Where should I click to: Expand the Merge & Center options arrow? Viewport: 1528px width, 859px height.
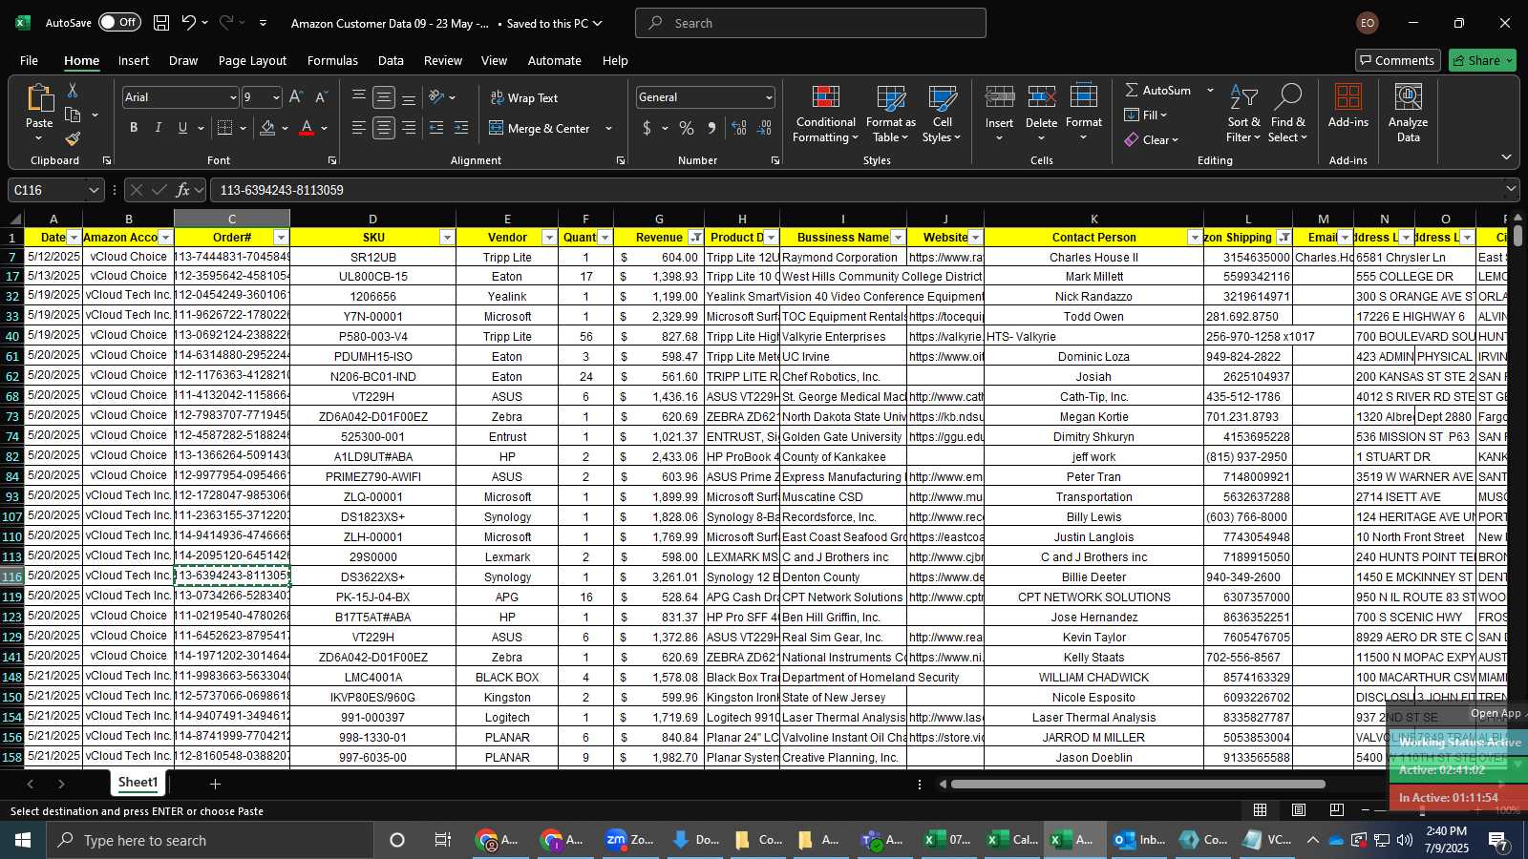point(608,128)
